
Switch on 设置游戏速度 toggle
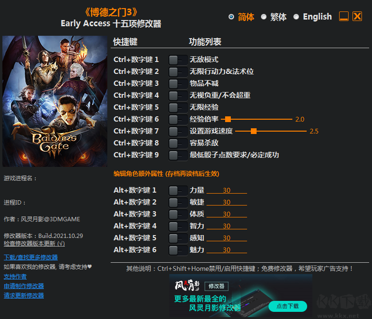click(178, 132)
